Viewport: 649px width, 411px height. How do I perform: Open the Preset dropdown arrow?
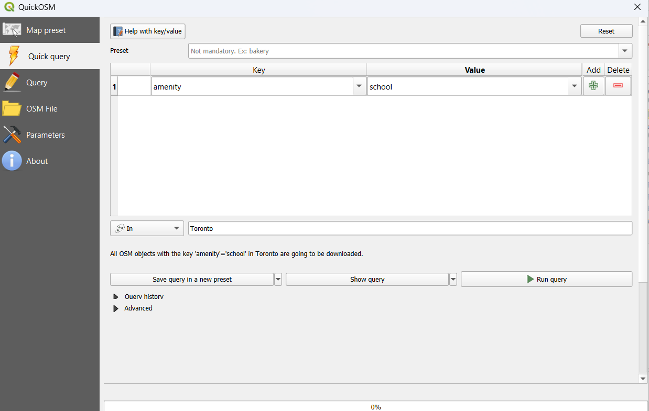[x=625, y=51]
